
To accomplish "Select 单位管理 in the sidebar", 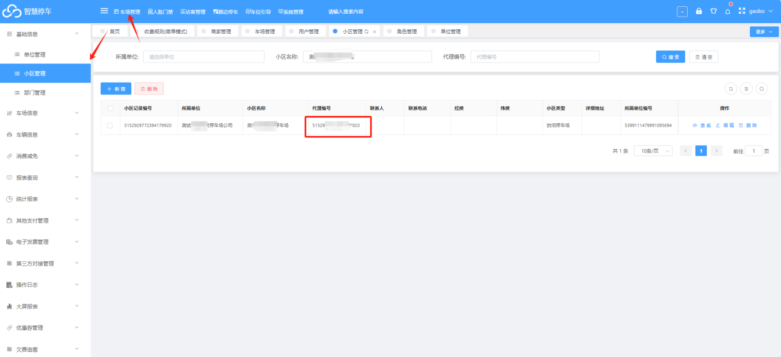I will pos(45,54).
